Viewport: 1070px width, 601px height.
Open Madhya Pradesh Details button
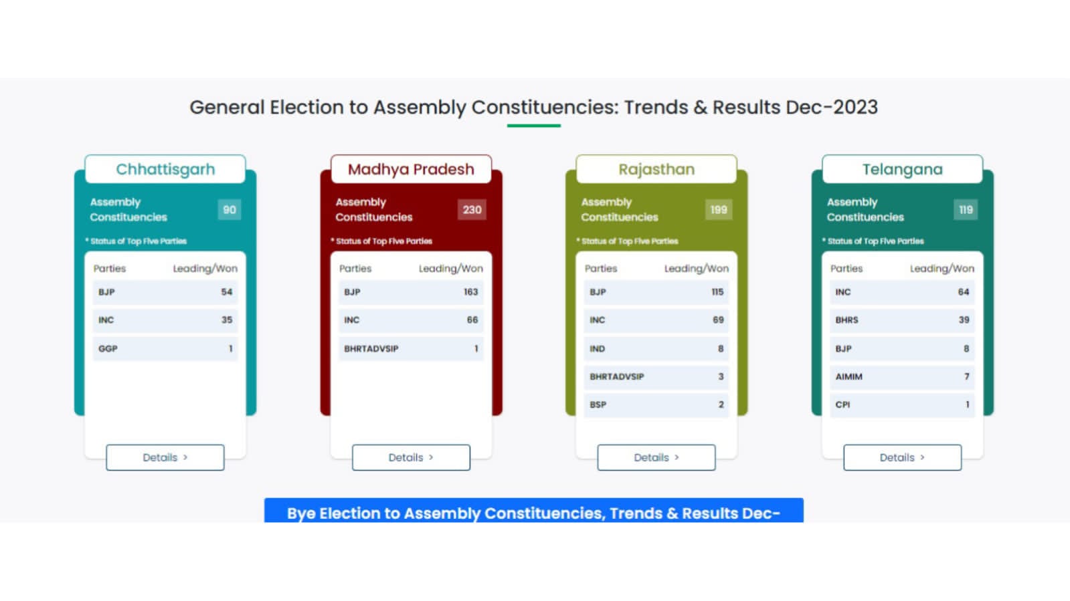pyautogui.click(x=411, y=457)
